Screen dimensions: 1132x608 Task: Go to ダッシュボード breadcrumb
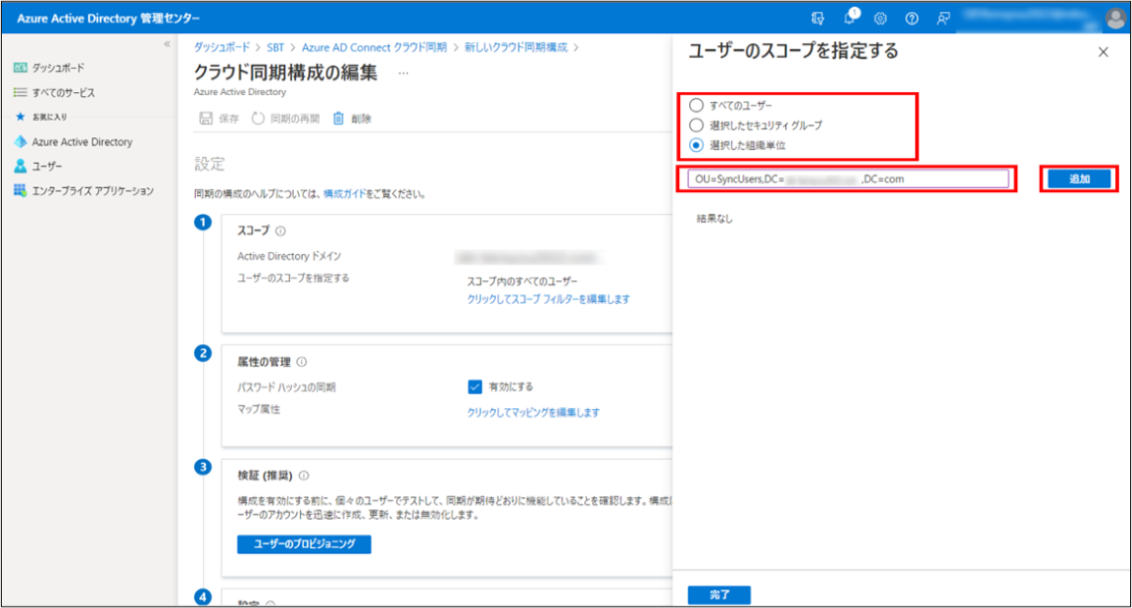[221, 47]
